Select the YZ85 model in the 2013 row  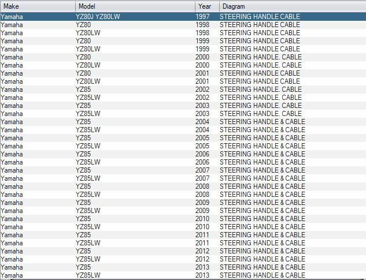(x=83, y=267)
